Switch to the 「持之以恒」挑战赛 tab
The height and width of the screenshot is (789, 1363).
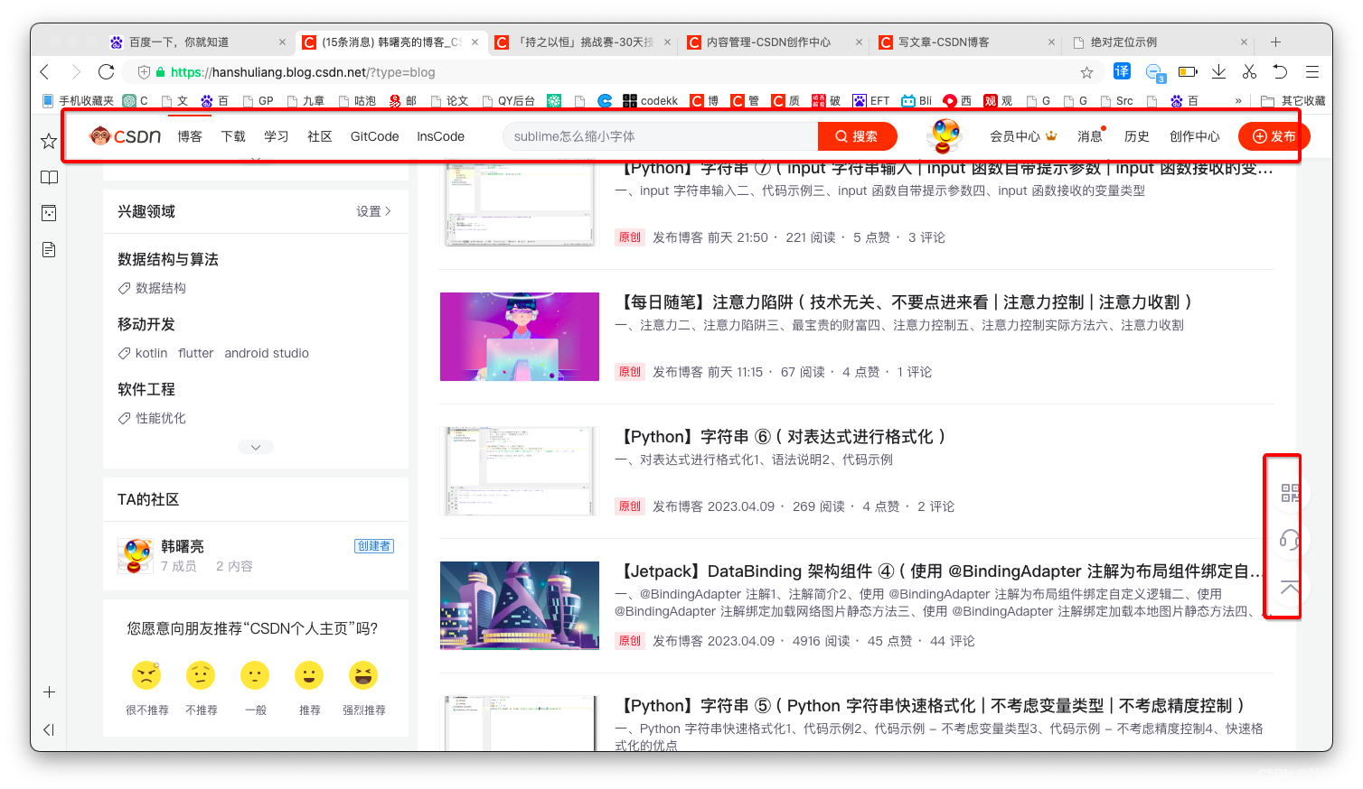[x=584, y=42]
